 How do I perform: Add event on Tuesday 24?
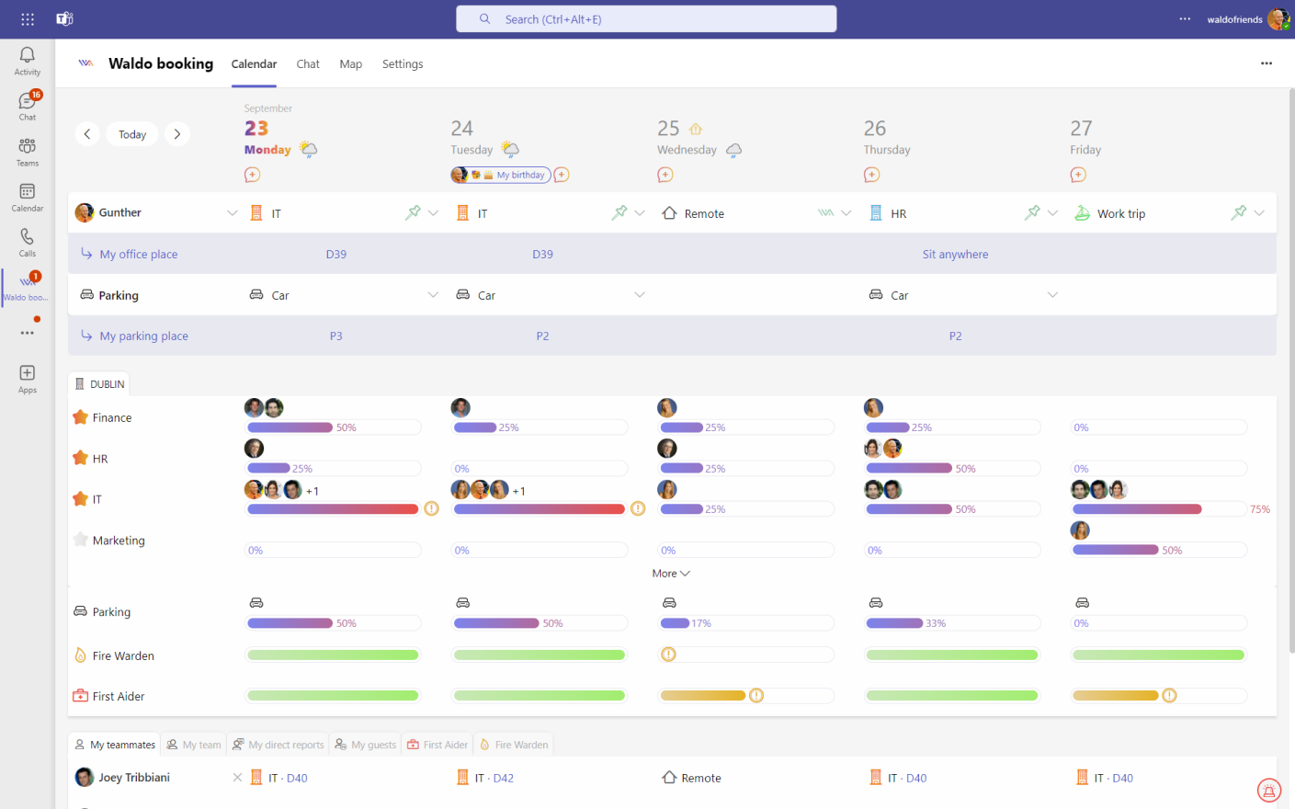coord(562,175)
